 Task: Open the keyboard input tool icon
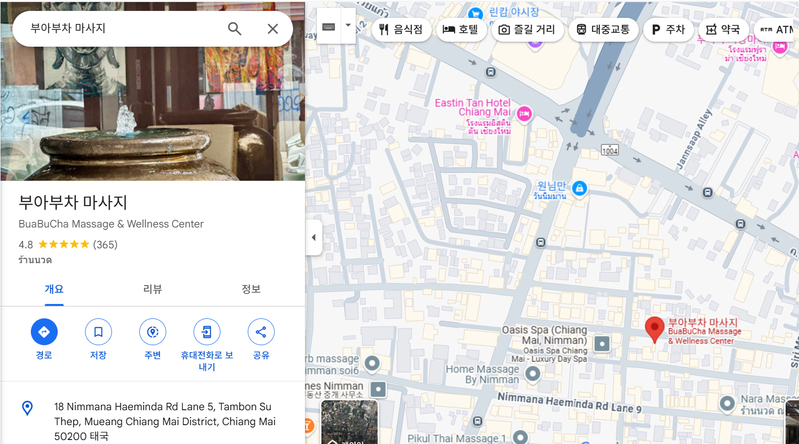click(x=329, y=26)
